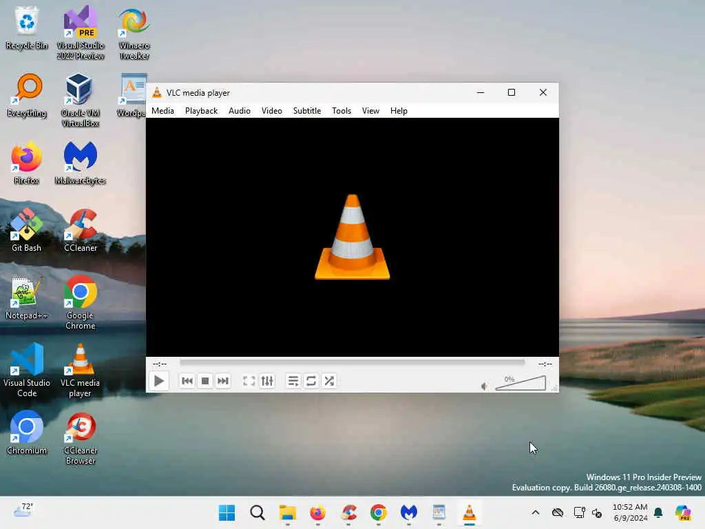Open the View menu
Image resolution: width=705 pixels, height=529 pixels.
pyautogui.click(x=370, y=111)
